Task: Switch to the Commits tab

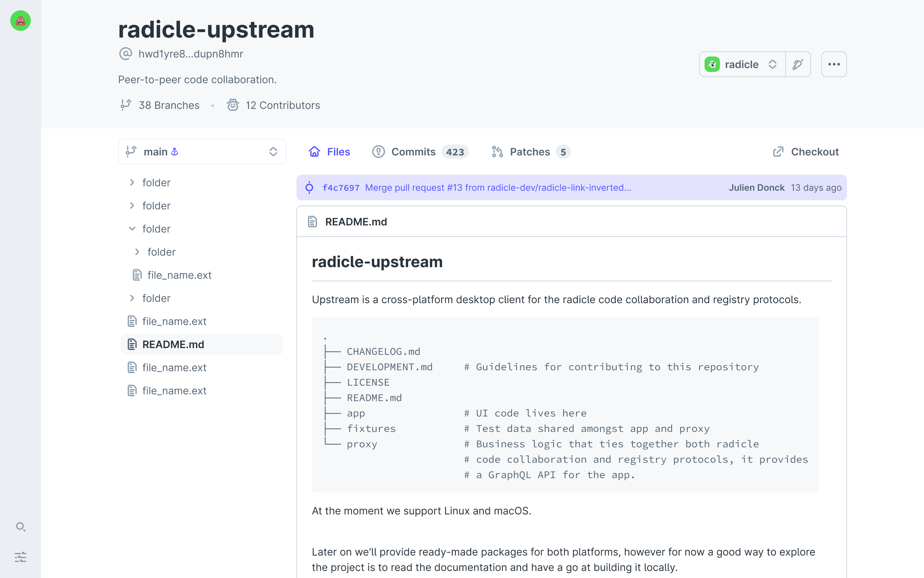Action: (x=414, y=151)
